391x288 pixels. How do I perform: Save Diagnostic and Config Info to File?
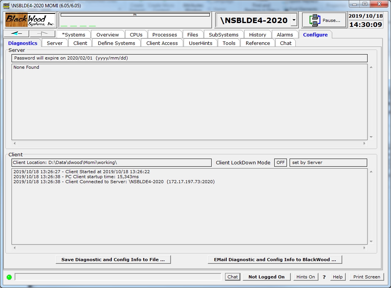coord(113,260)
